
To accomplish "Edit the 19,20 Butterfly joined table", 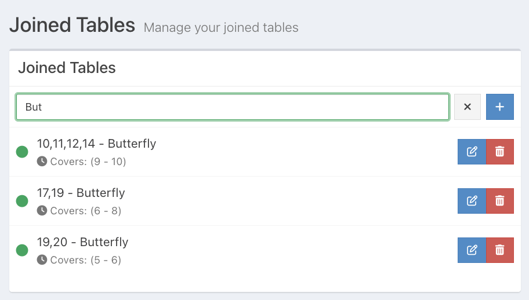I will pos(472,250).
